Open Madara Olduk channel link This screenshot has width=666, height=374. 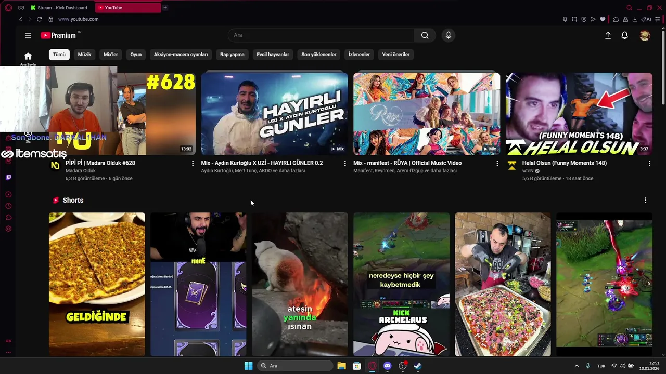click(81, 171)
